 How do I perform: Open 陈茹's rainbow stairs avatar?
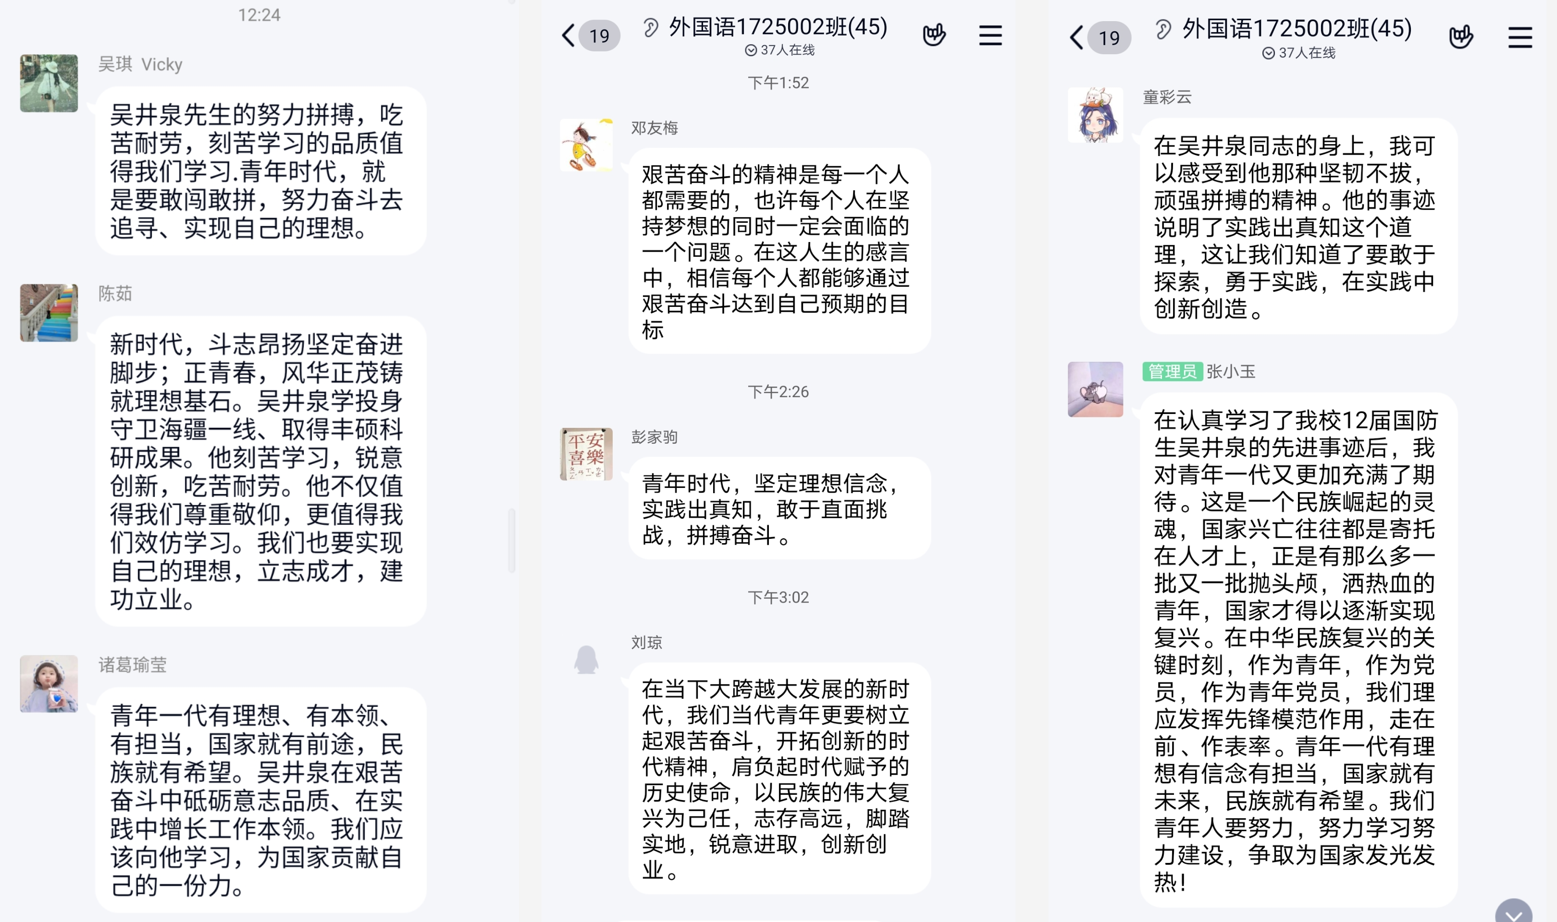pos(49,313)
